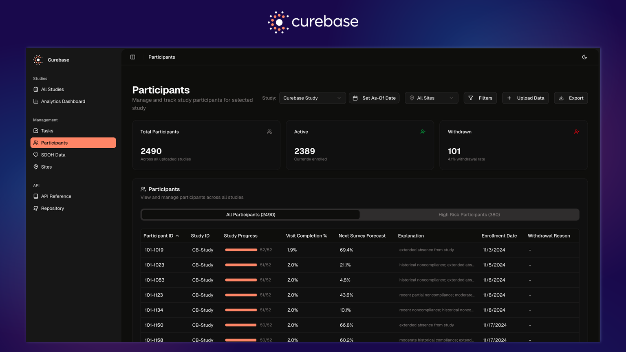Open the API Reference page
626x352 pixels.
tap(56, 196)
